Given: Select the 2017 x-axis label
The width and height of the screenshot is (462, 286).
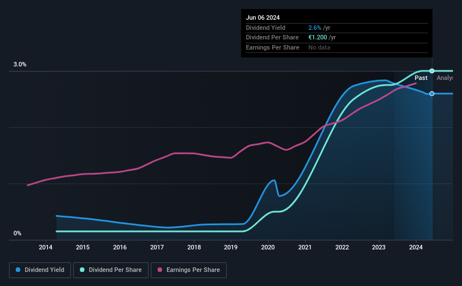Looking at the screenshot, I should point(157,247).
